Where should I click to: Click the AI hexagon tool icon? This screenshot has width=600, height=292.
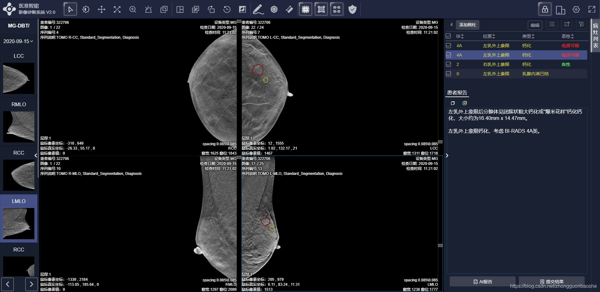(x=274, y=9)
